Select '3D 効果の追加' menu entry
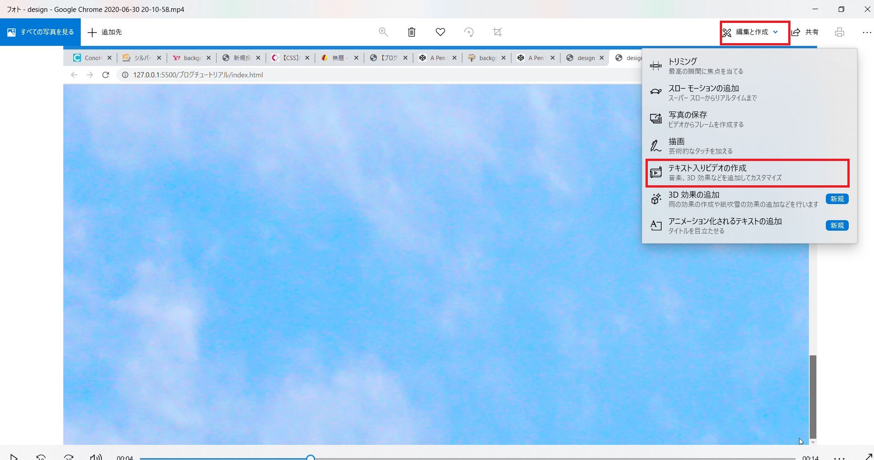This screenshot has width=874, height=460. [x=749, y=199]
